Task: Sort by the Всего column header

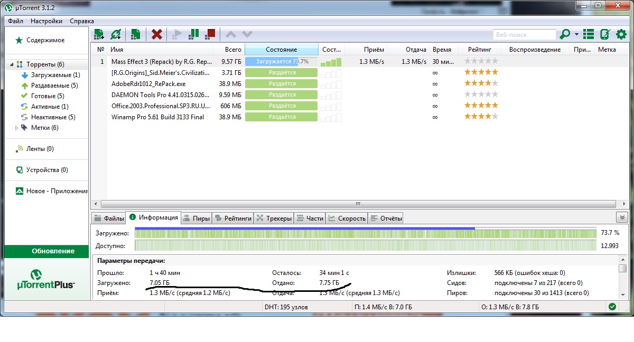Action: 229,50
